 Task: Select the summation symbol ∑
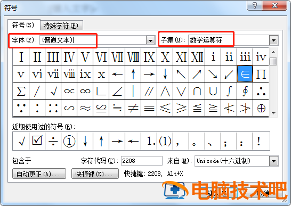coord(21,91)
